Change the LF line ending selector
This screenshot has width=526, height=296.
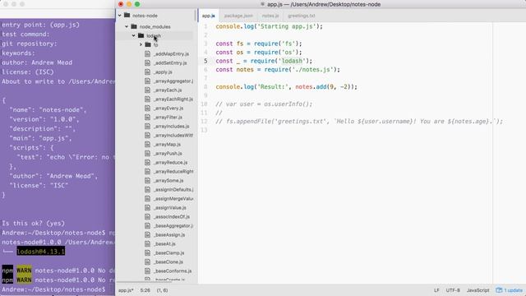(436, 290)
